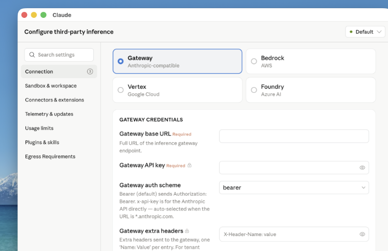Reveal the Gateway API key with eye icon
The height and width of the screenshot is (251, 388).
(x=362, y=168)
